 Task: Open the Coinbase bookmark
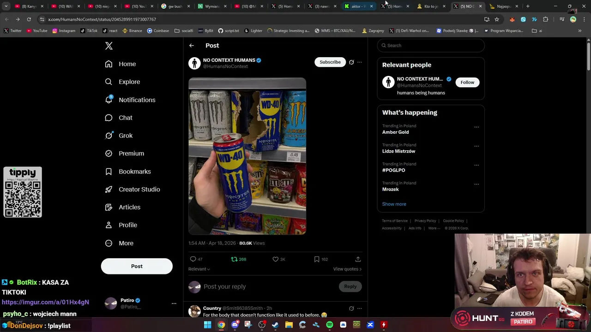[158, 31]
